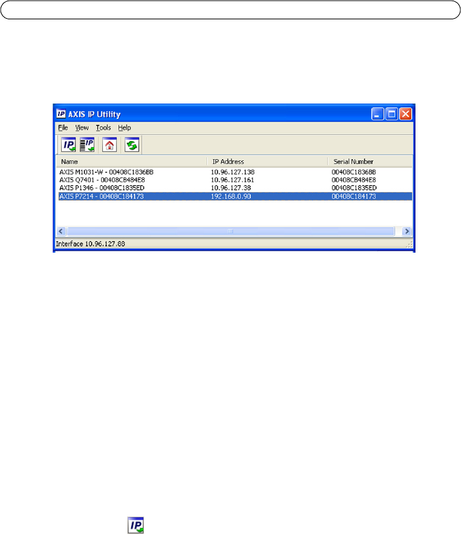
Task: Minimize the AXIS IP Utility window
Action: [377, 114]
